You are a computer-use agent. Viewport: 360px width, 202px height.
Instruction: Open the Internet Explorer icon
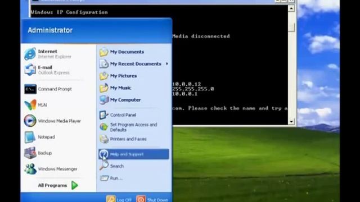point(30,54)
